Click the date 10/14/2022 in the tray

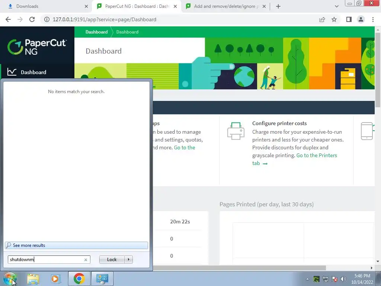click(362, 282)
